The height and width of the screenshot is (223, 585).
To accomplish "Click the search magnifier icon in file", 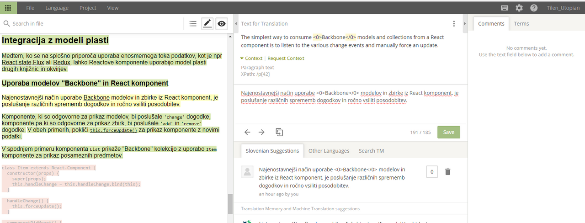I will pyautogui.click(x=6, y=24).
